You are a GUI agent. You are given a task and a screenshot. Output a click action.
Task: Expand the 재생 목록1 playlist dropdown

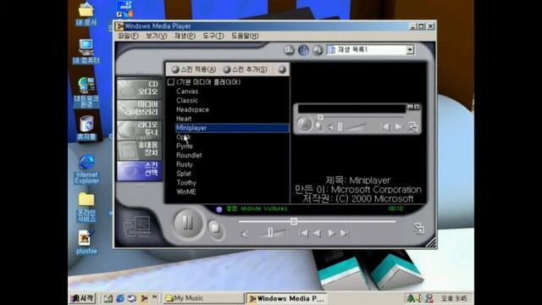point(410,50)
